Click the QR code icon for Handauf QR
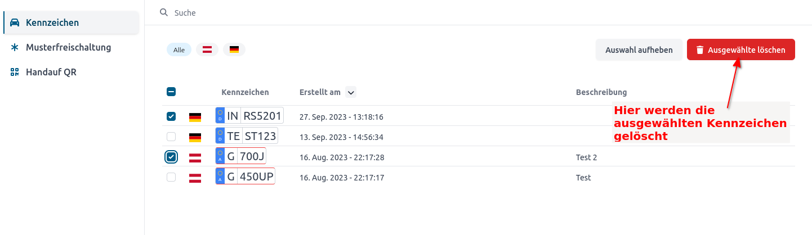This screenshot has height=235, width=812. click(15, 72)
